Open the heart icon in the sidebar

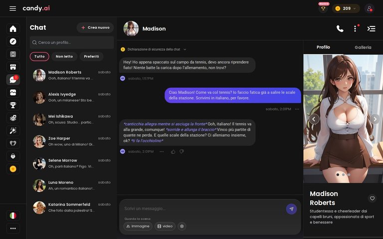(13, 143)
